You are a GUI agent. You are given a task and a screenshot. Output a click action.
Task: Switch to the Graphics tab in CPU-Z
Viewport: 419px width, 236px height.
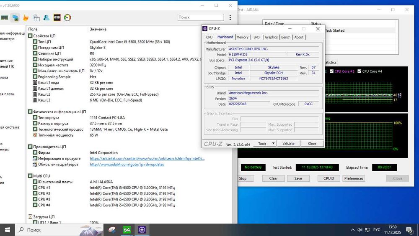(x=271, y=37)
